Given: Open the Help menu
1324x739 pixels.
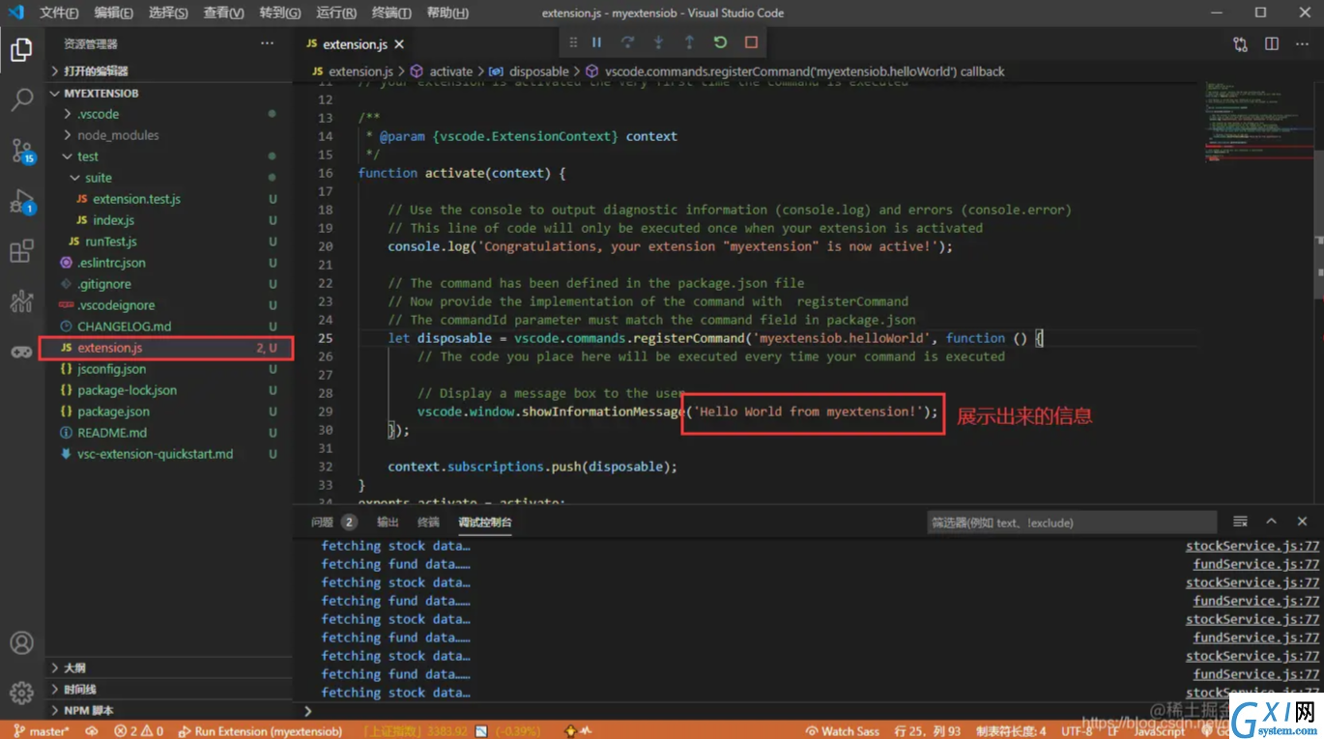Looking at the screenshot, I should [446, 13].
